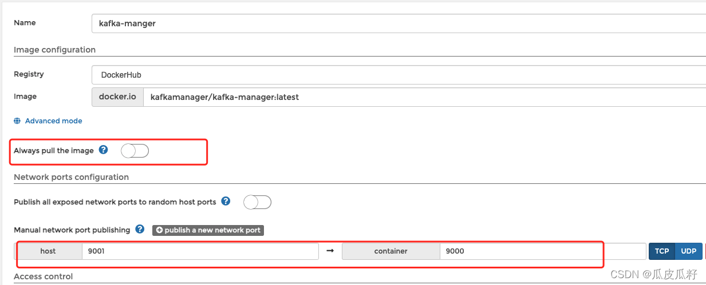This screenshot has width=706, height=285.
Task: Click the Image field kafkamanager/kafka-manager:latest
Action: pos(424,97)
